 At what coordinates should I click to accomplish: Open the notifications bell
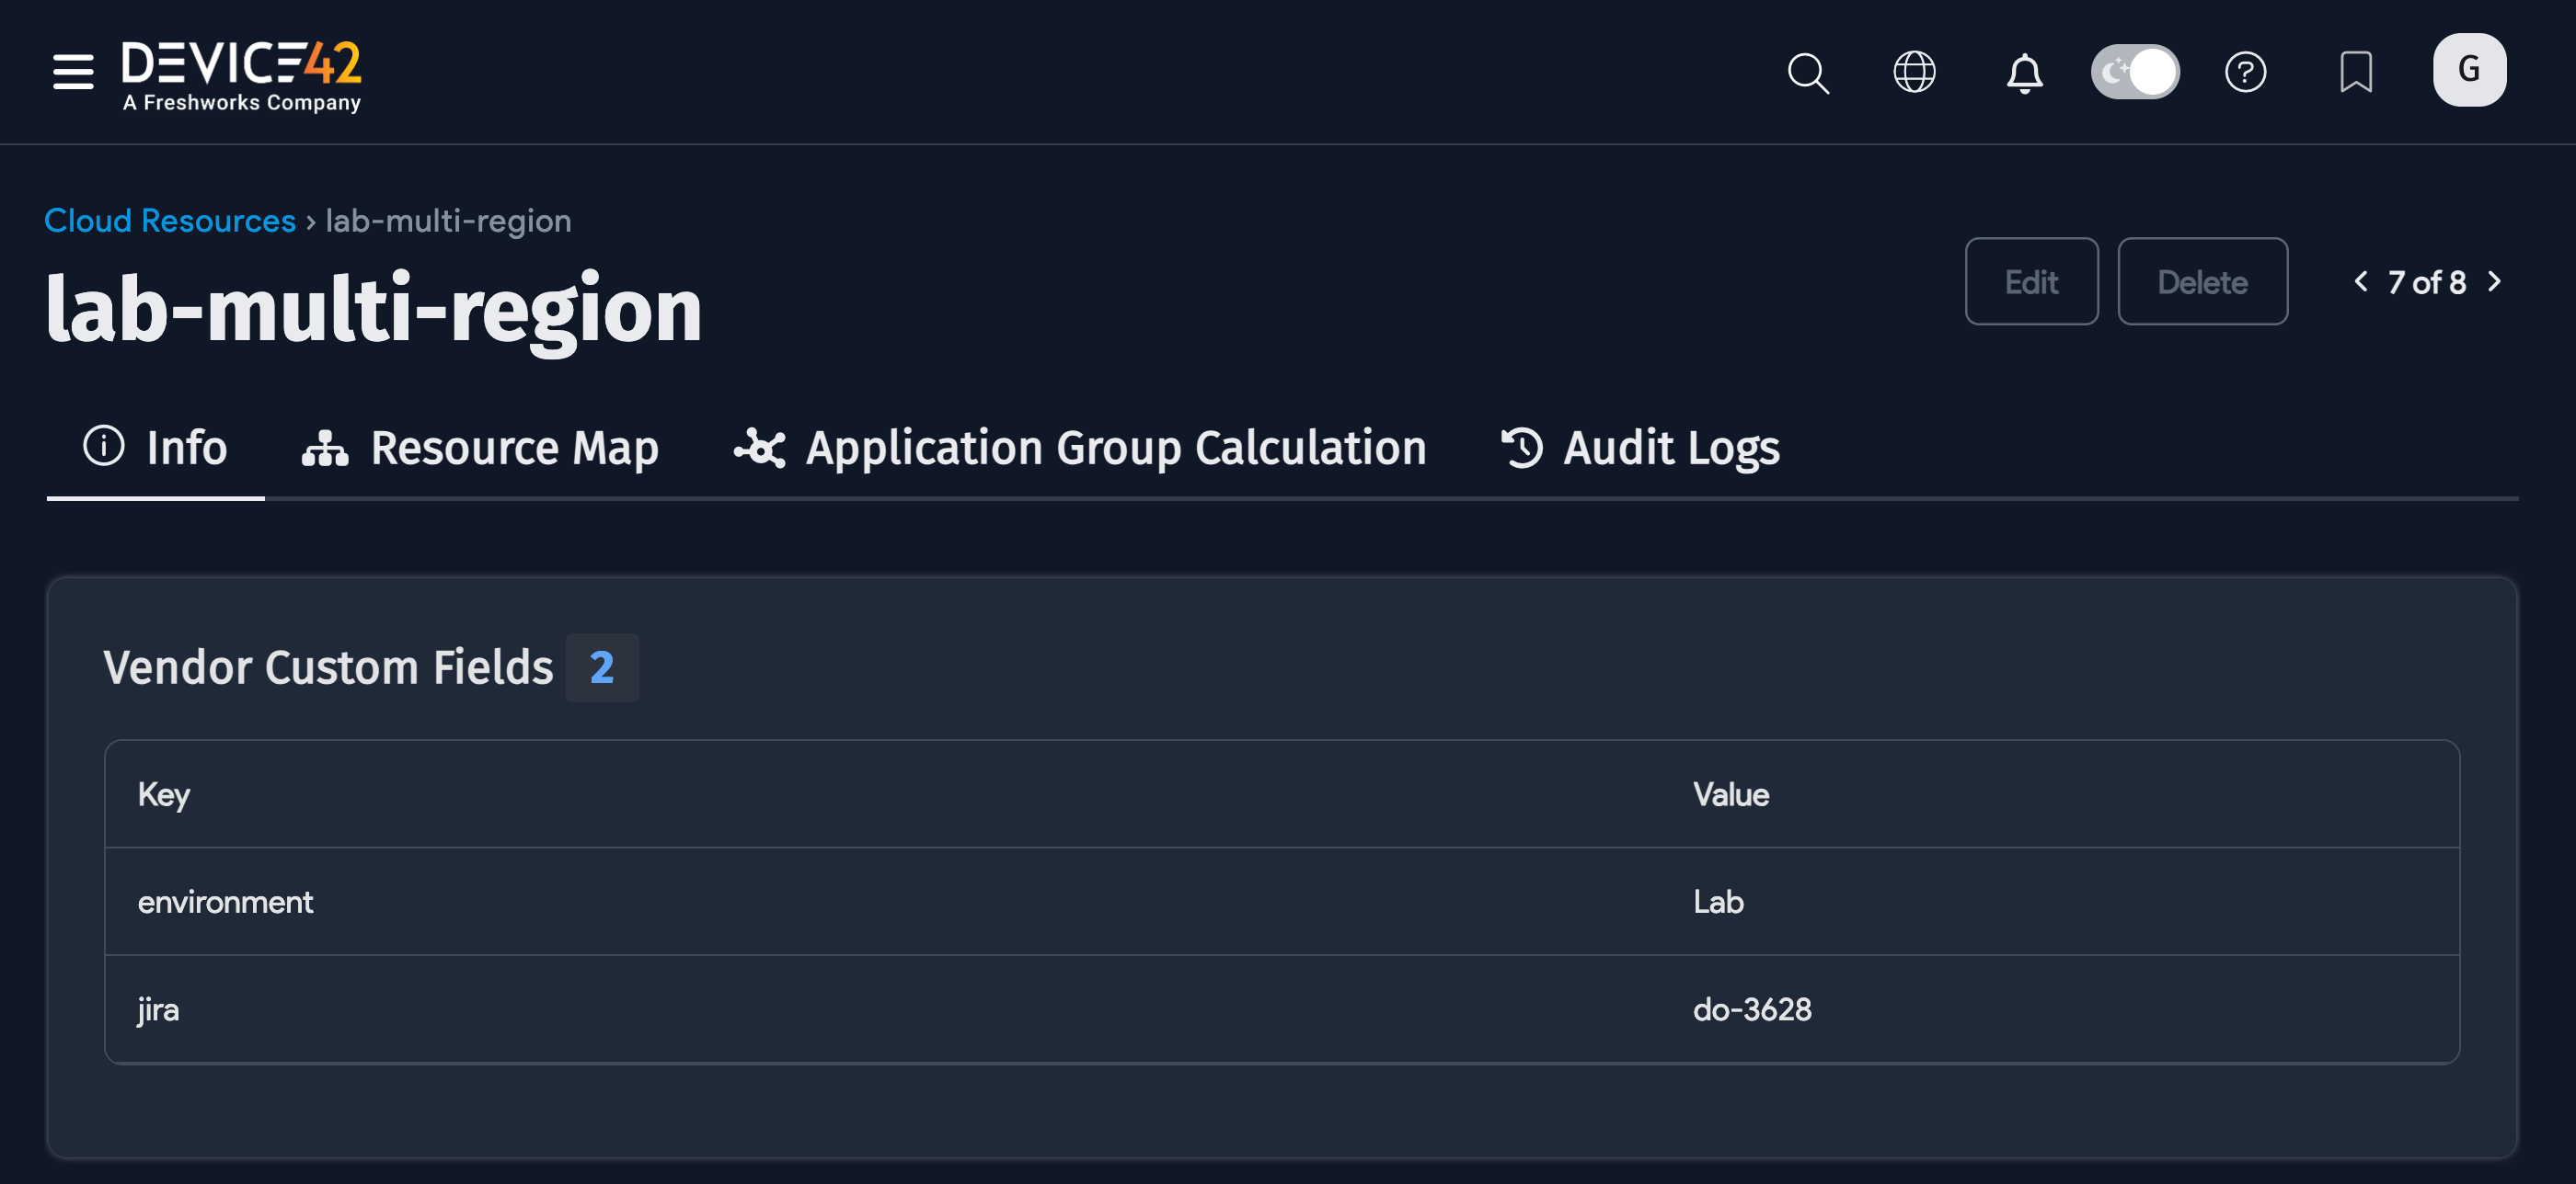(2024, 72)
